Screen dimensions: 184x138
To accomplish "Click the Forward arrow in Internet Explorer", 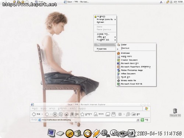I will [47, 114].
